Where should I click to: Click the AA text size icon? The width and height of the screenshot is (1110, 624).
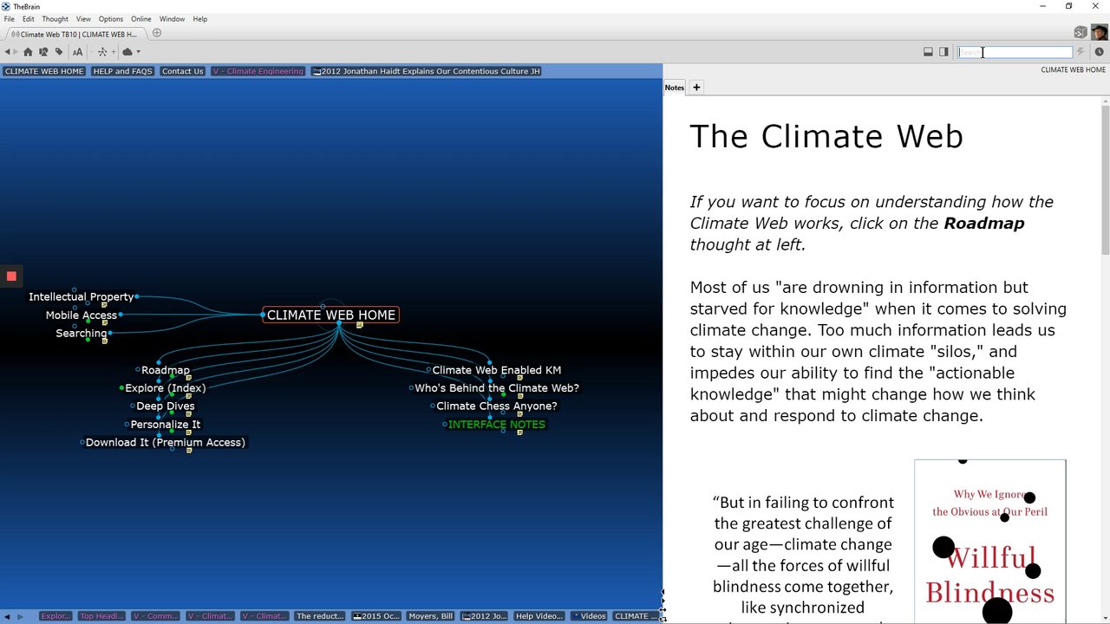click(77, 52)
